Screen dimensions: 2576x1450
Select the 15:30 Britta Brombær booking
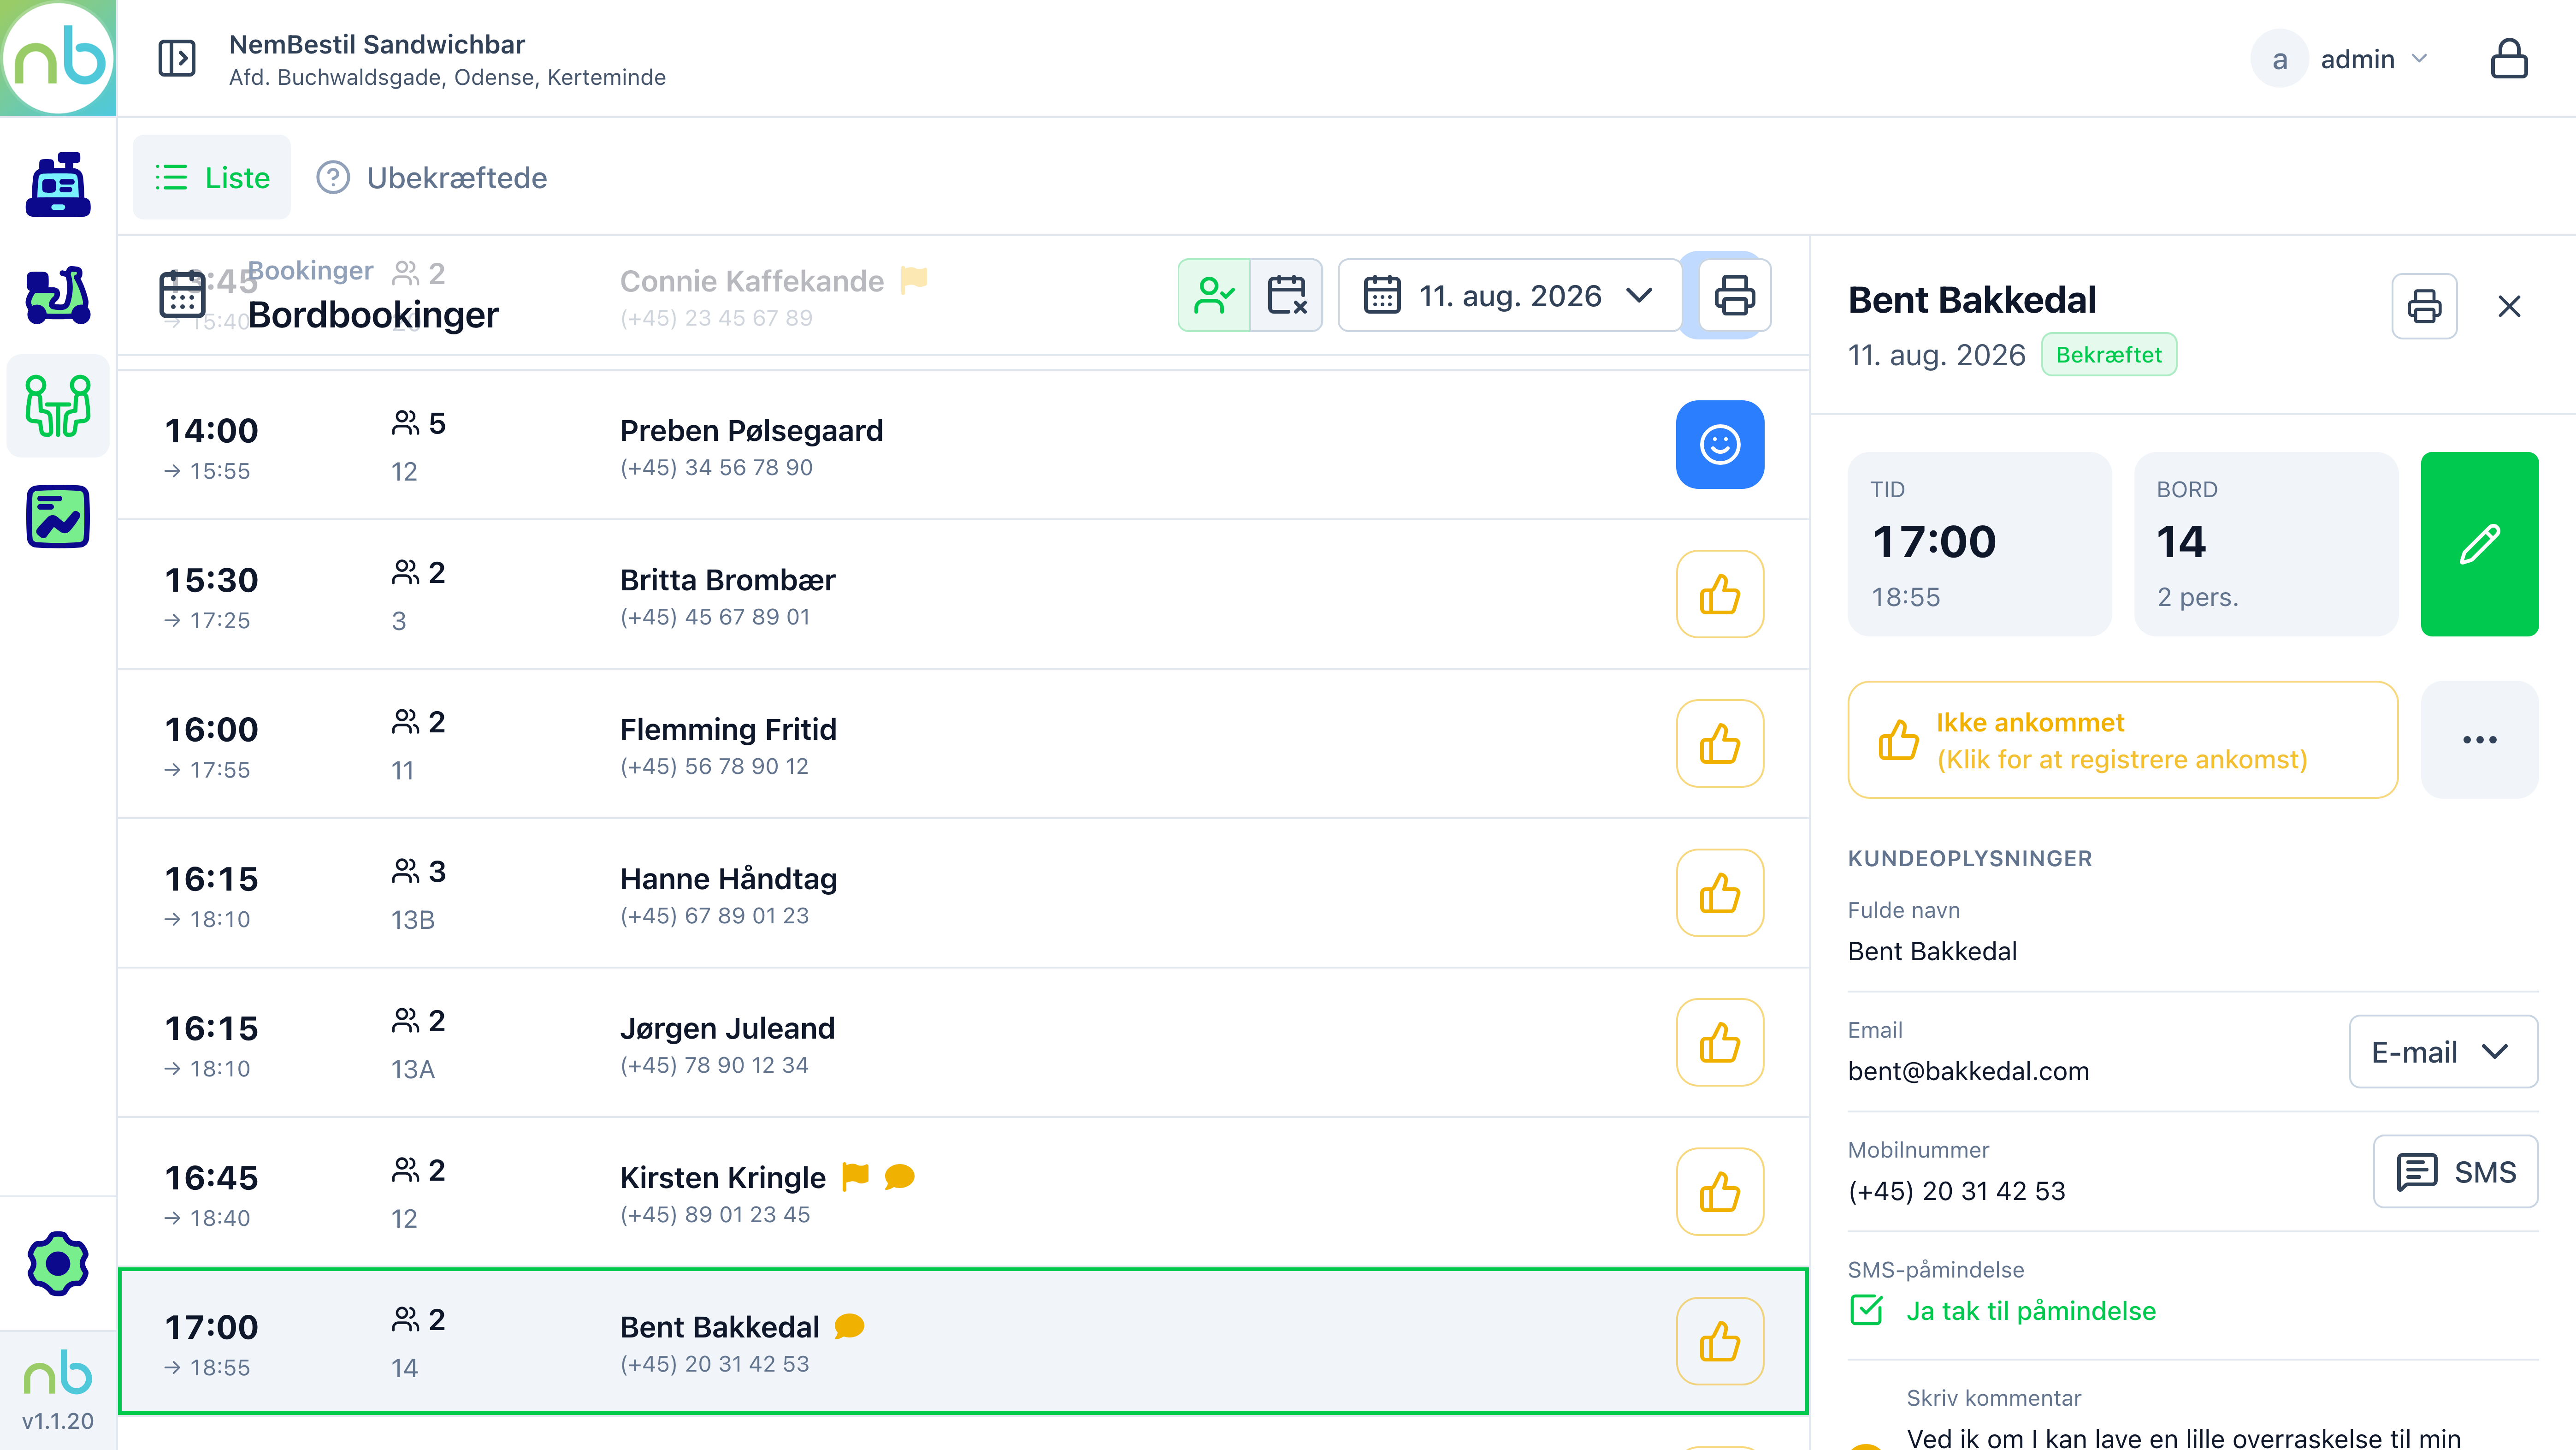962,594
